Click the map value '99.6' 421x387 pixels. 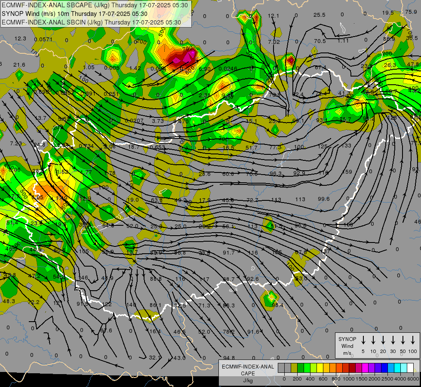(323, 199)
